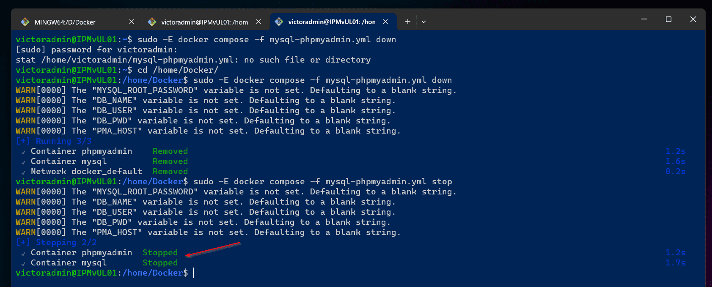Click the 'cd /home/Docker/' command text
Viewport: 712px width, 287px height.
pos(178,70)
